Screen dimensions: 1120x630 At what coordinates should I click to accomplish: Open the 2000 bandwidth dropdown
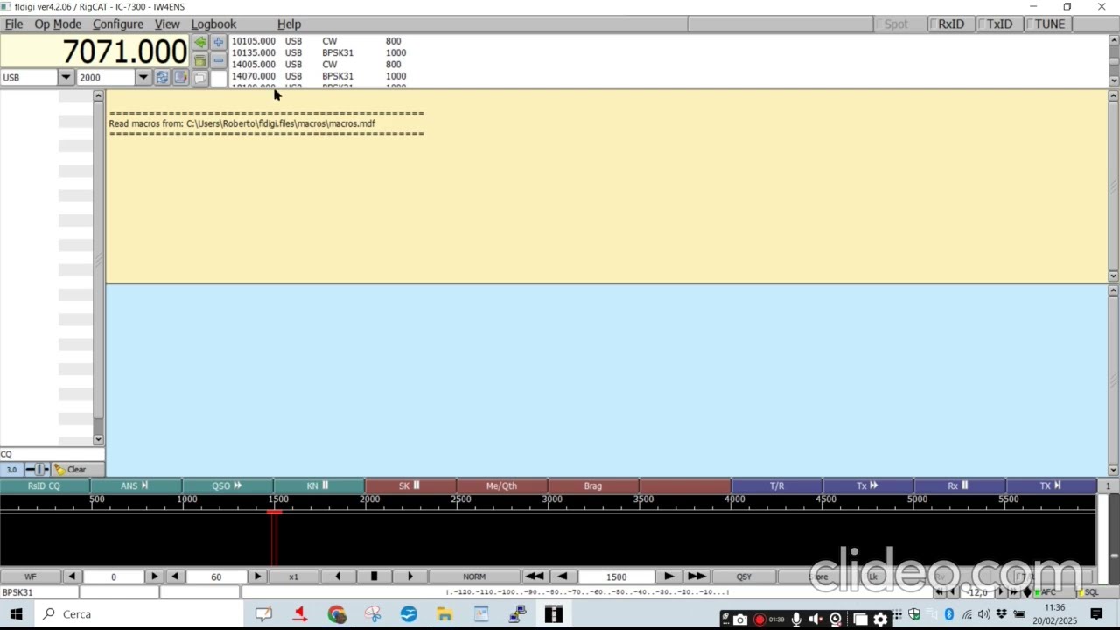[143, 78]
